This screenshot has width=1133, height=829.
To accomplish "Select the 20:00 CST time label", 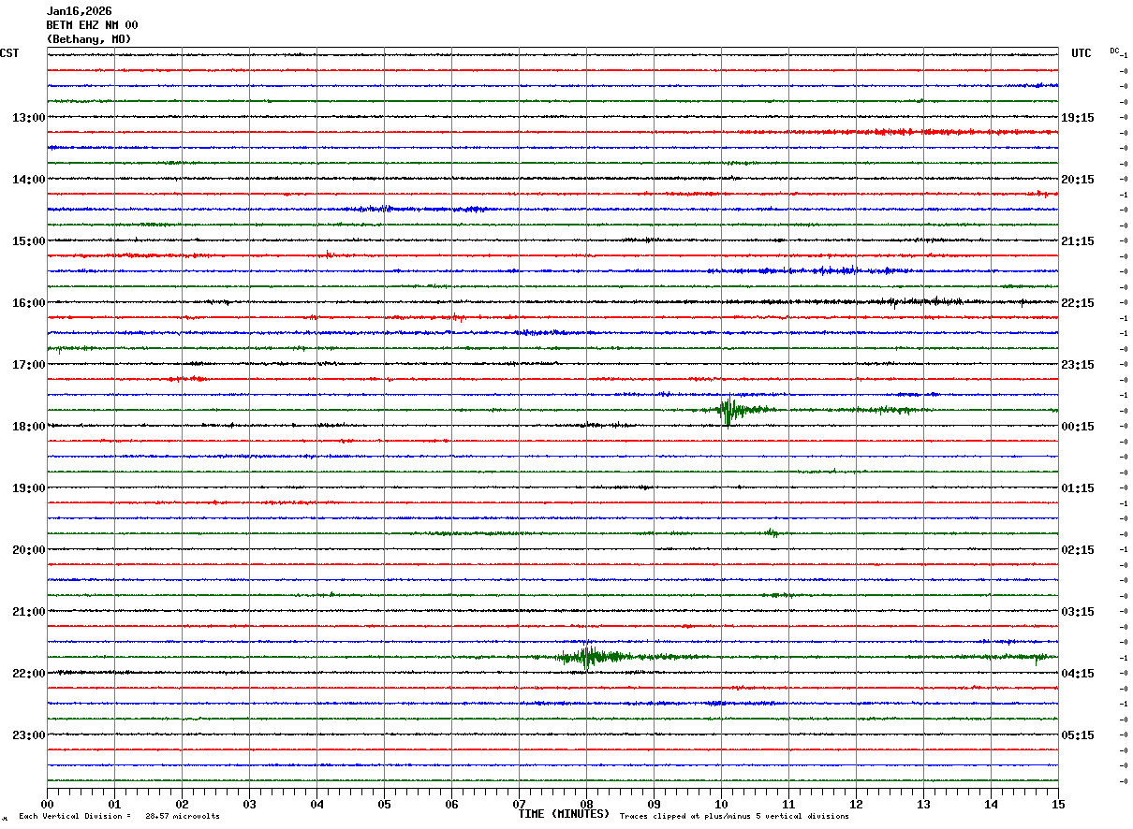I will click(x=28, y=550).
